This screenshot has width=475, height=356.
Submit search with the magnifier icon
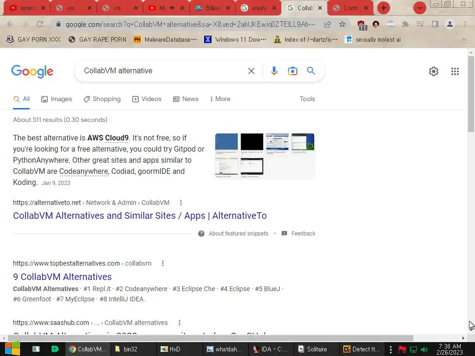(311, 71)
